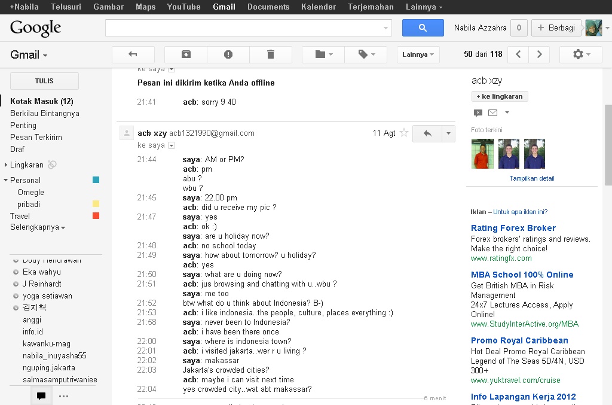
Task: Chat with yoga setiawan contact
Action: [x=47, y=296]
